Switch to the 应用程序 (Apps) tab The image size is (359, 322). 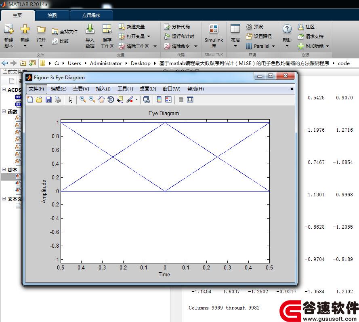point(91,15)
